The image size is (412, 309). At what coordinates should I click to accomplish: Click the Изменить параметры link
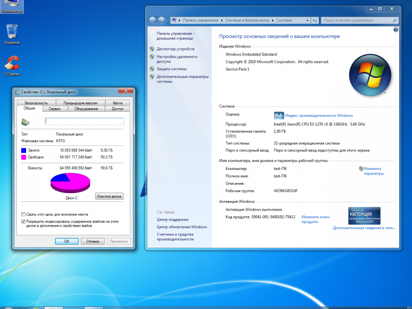pyautogui.click(x=373, y=171)
